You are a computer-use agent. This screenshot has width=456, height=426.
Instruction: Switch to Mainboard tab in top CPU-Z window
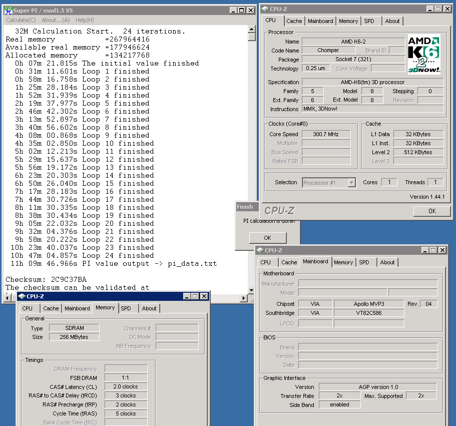click(320, 21)
